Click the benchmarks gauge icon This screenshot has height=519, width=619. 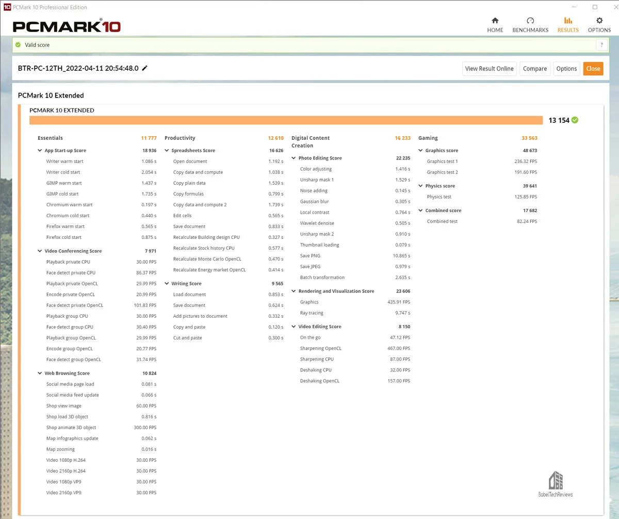coord(530,21)
